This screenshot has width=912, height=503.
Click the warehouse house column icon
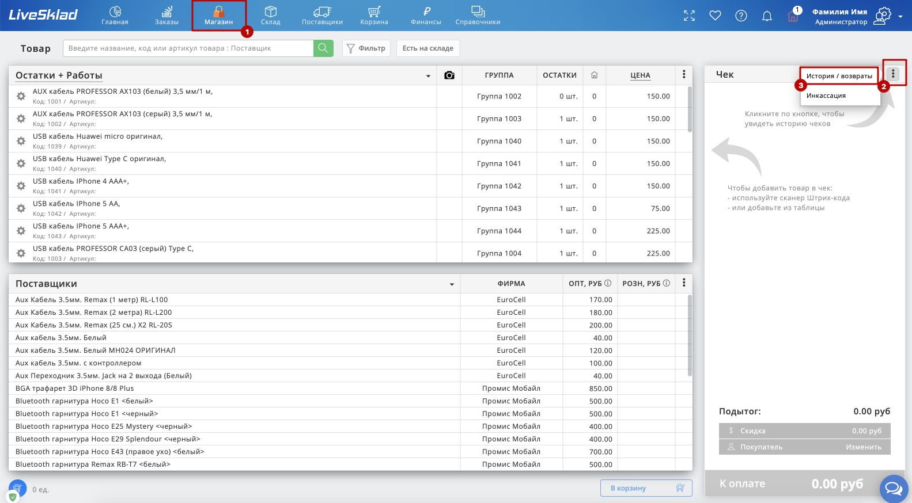click(x=595, y=75)
